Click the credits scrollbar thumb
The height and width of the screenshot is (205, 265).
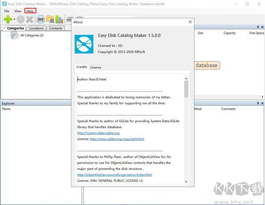pos(186,89)
